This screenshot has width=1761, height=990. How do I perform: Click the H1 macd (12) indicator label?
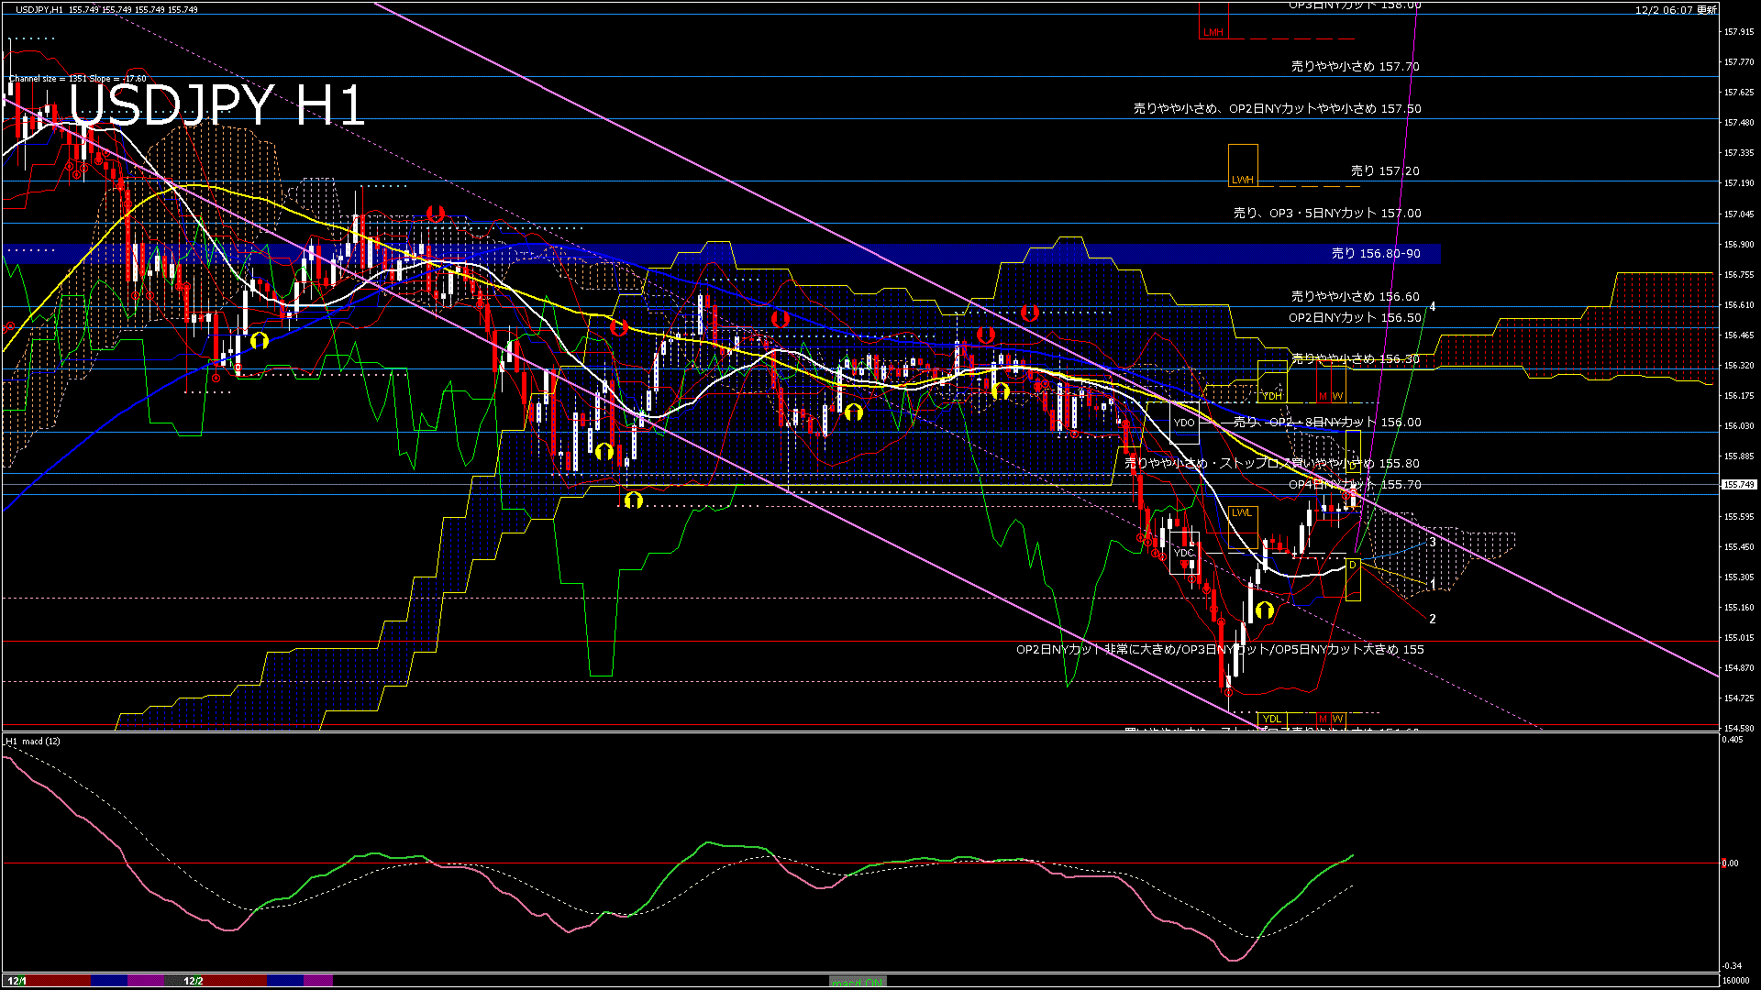tap(33, 741)
